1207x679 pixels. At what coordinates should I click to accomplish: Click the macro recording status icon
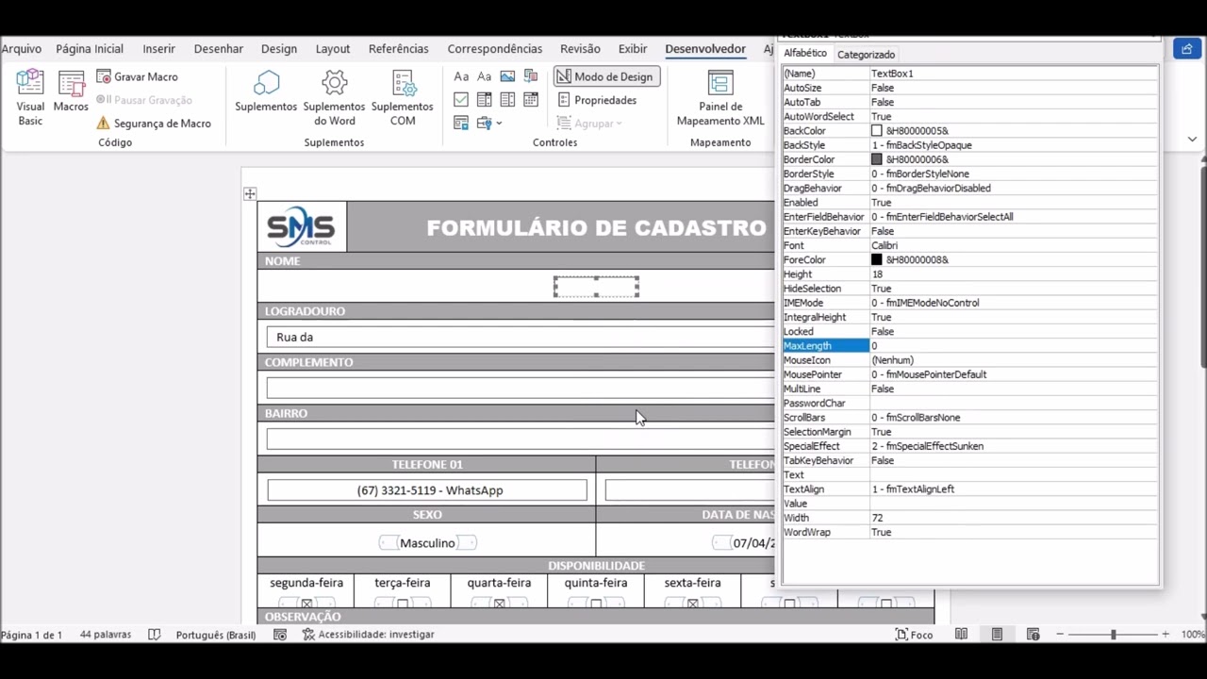point(280,635)
